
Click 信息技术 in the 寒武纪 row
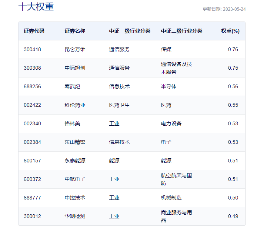pyautogui.click(x=119, y=87)
